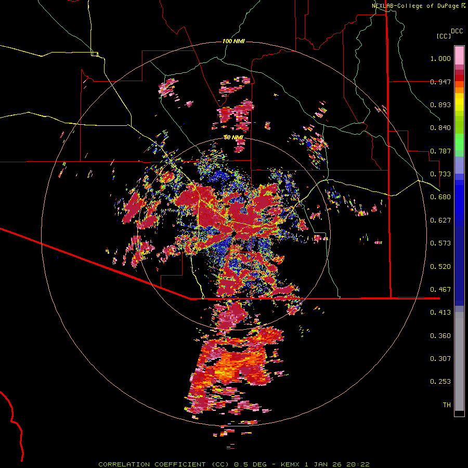Click the TH threshold label
The width and height of the screenshot is (468, 468).
[447, 405]
